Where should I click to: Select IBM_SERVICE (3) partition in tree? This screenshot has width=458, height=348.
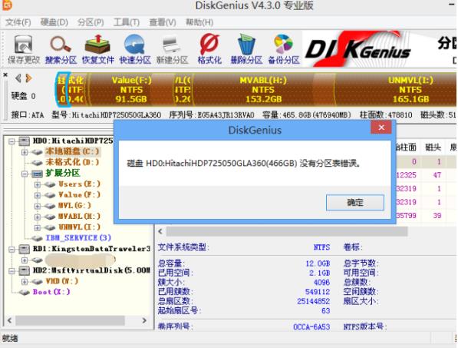point(78,237)
